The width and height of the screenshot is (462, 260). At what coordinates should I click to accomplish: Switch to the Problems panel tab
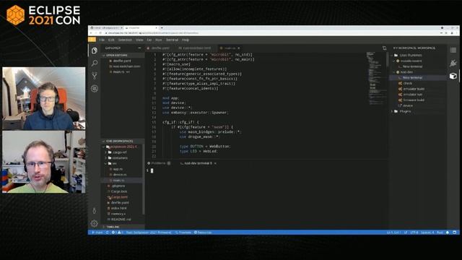(x=159, y=163)
